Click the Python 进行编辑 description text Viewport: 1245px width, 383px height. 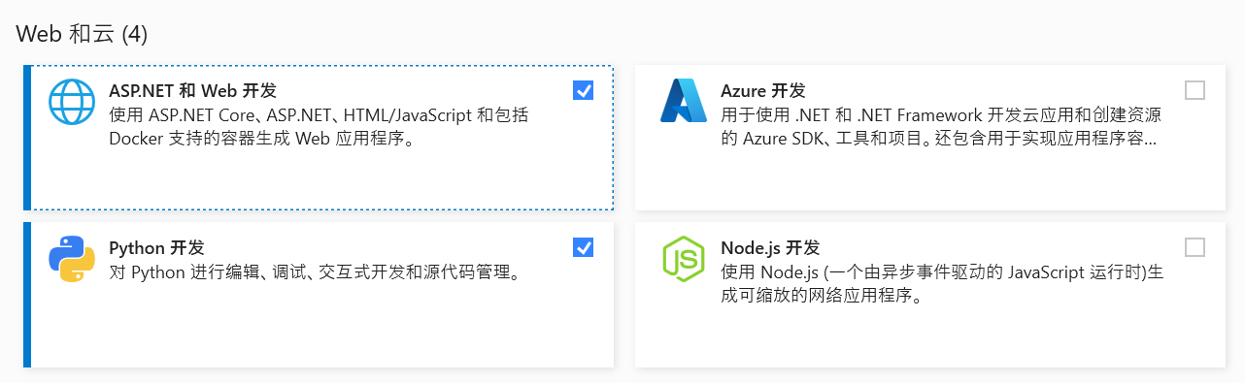[317, 272]
